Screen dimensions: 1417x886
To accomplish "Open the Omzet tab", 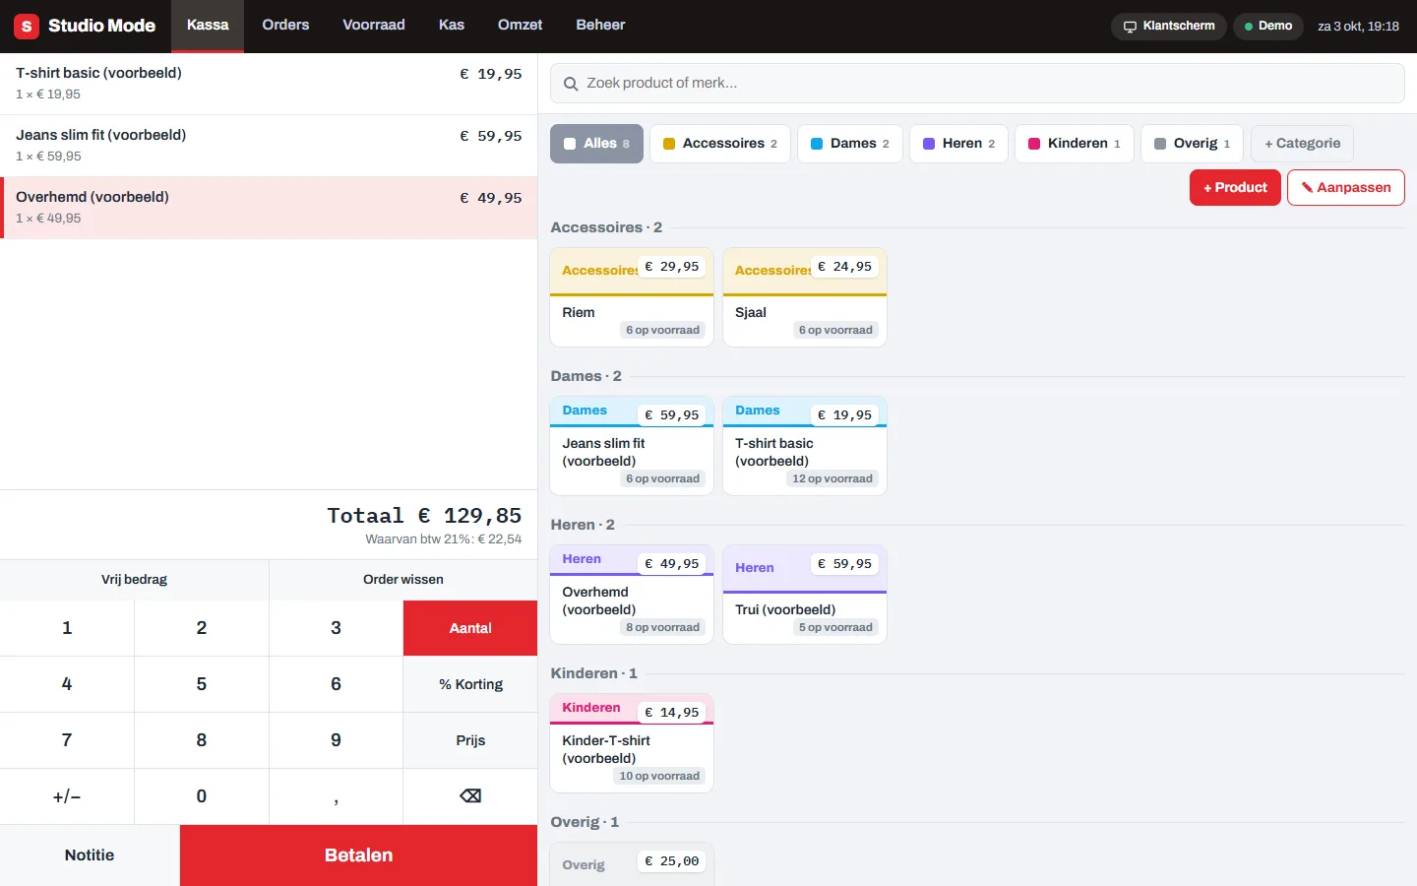I will click(520, 26).
